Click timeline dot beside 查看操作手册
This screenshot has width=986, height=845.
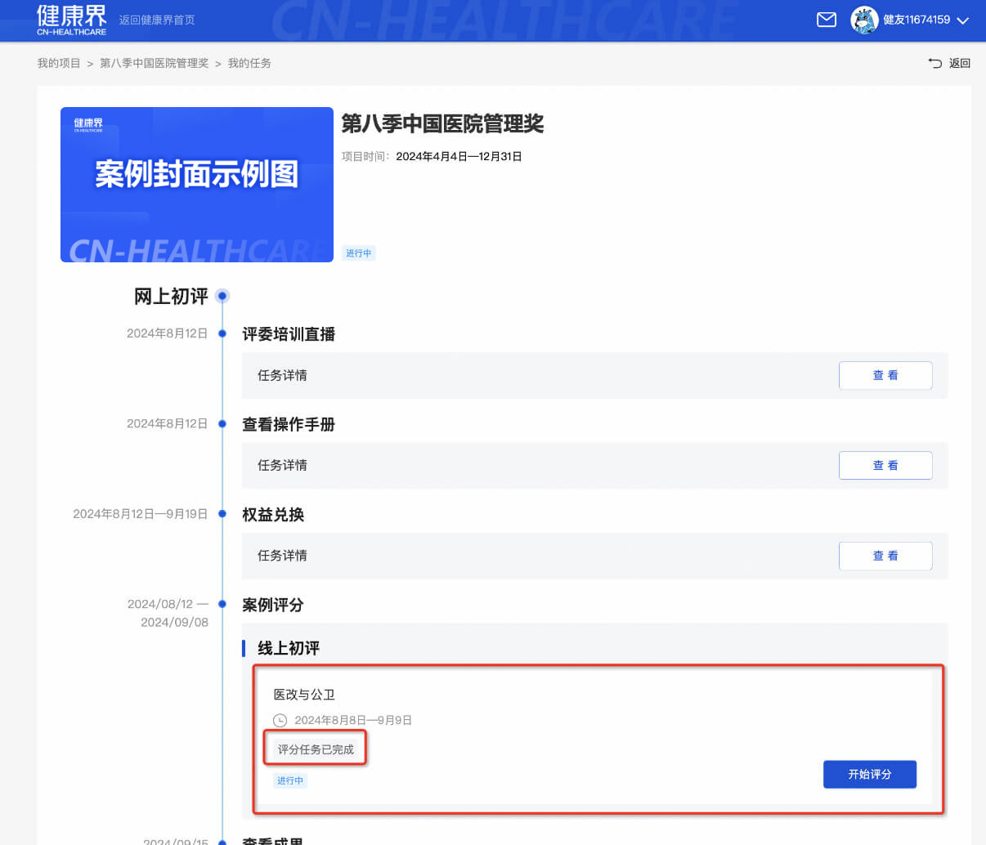coord(222,423)
